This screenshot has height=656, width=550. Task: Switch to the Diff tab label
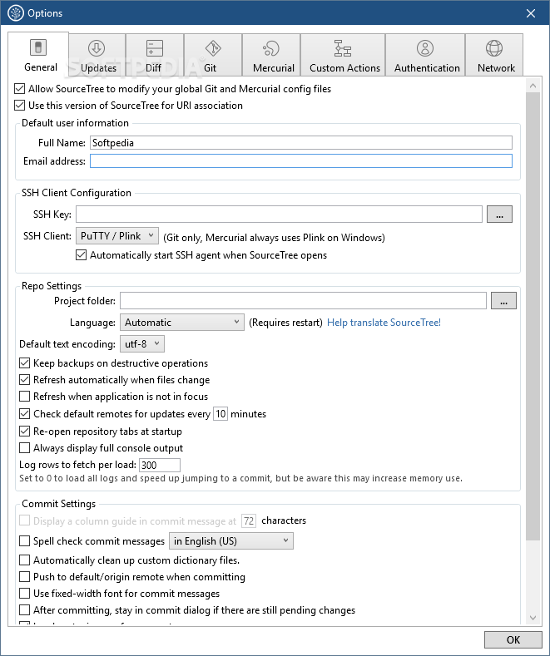[154, 68]
